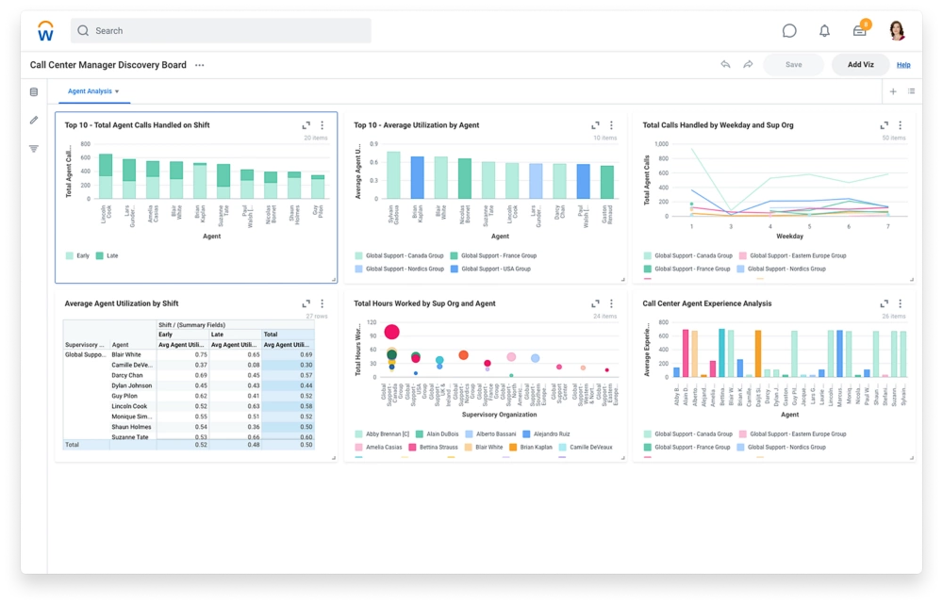This screenshot has width=943, height=605.
Task: Open the notifications bell
Action: click(824, 31)
